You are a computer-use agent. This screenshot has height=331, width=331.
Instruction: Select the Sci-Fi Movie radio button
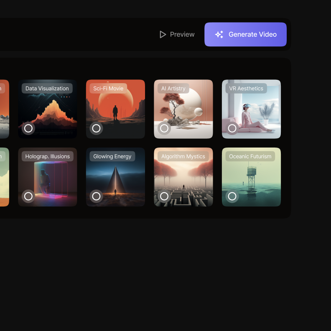(x=96, y=128)
